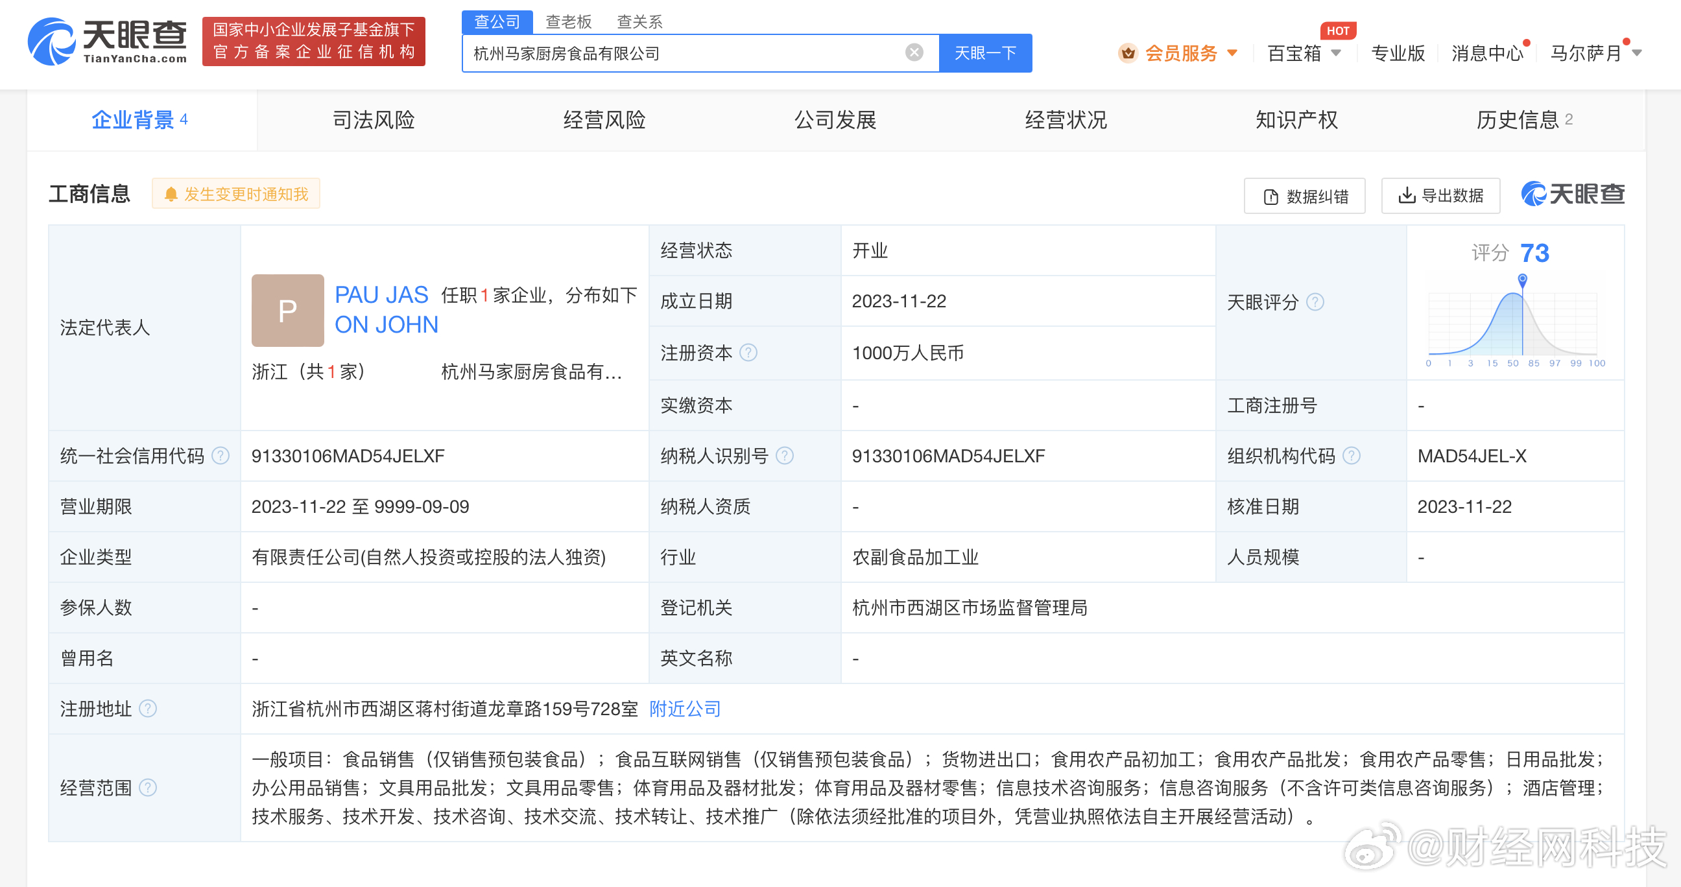Viewport: 1681px width, 887px height.
Task: Open the 附近公司 link
Action: coord(685,709)
